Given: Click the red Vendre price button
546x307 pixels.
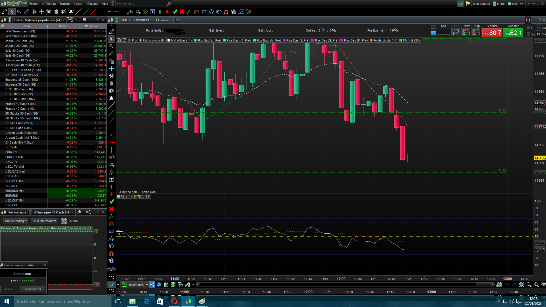Looking at the screenshot, I should [x=492, y=33].
